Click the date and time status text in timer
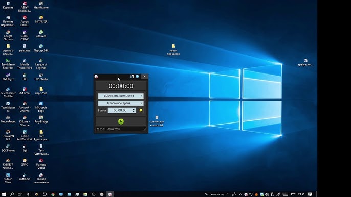Image resolution: width=351 pixels, height=197 pixels. [108, 129]
